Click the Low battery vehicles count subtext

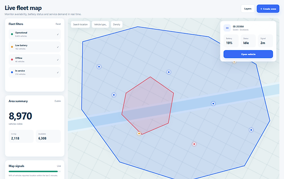pos(20,49)
